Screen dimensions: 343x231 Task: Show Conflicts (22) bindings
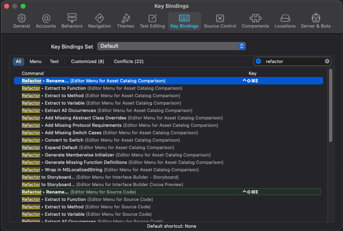click(128, 61)
